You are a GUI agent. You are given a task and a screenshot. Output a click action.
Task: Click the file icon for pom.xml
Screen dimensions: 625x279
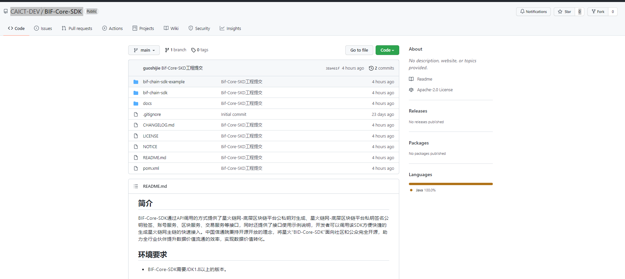[x=136, y=168]
